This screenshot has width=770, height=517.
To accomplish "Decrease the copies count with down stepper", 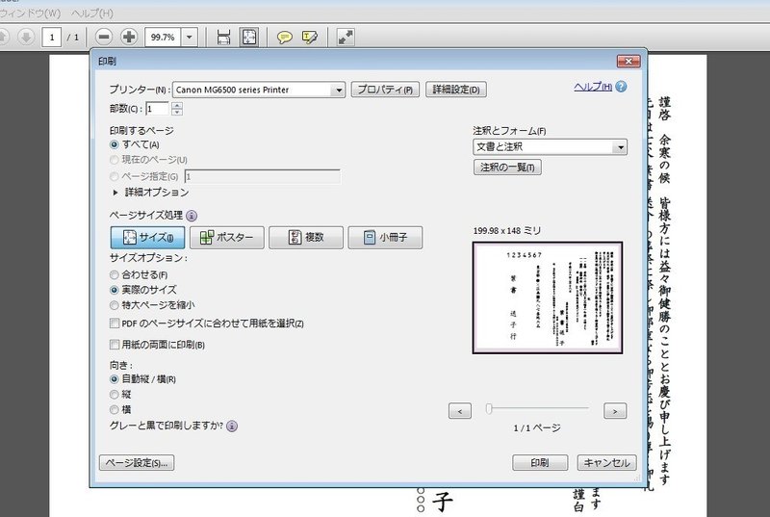I will [x=177, y=113].
